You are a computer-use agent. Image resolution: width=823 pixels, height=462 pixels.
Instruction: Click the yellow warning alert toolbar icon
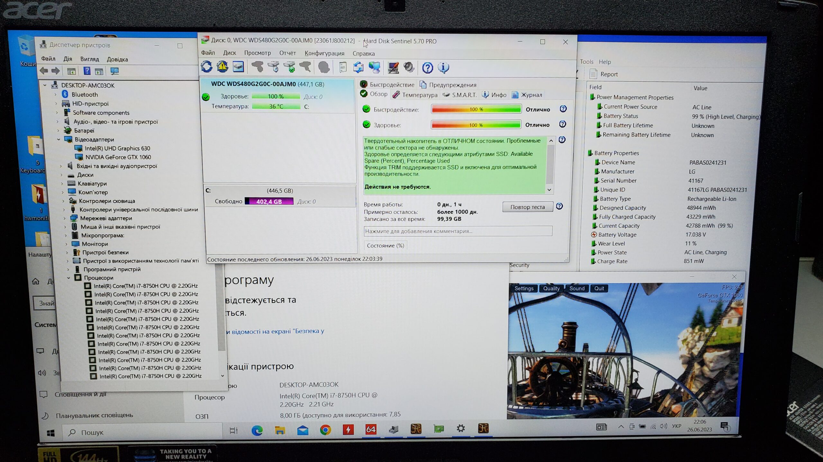222,67
